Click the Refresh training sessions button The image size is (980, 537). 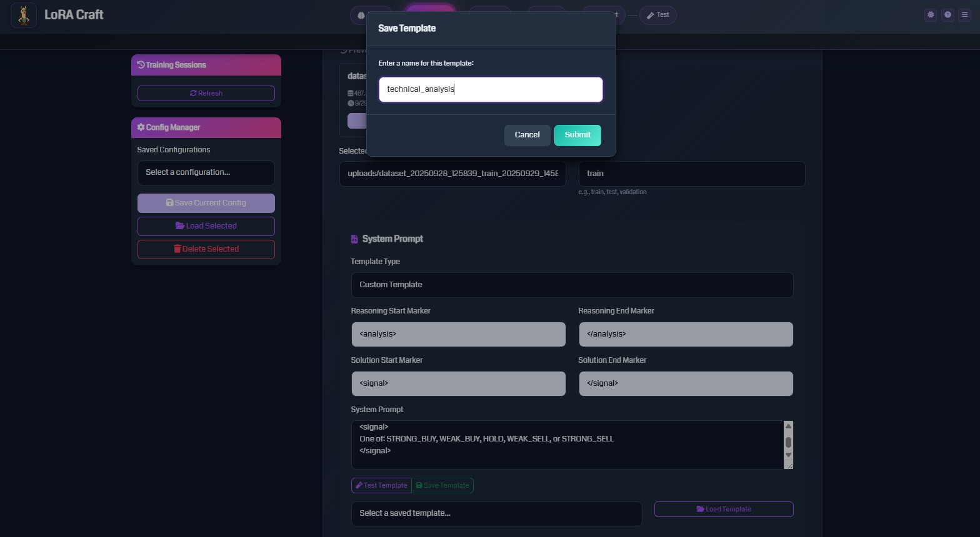[206, 93]
